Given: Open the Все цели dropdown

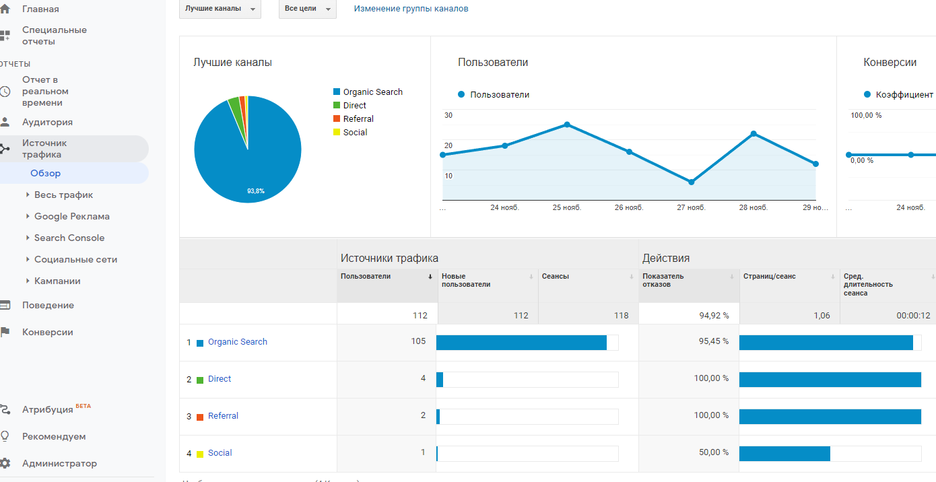Looking at the screenshot, I should [x=307, y=9].
